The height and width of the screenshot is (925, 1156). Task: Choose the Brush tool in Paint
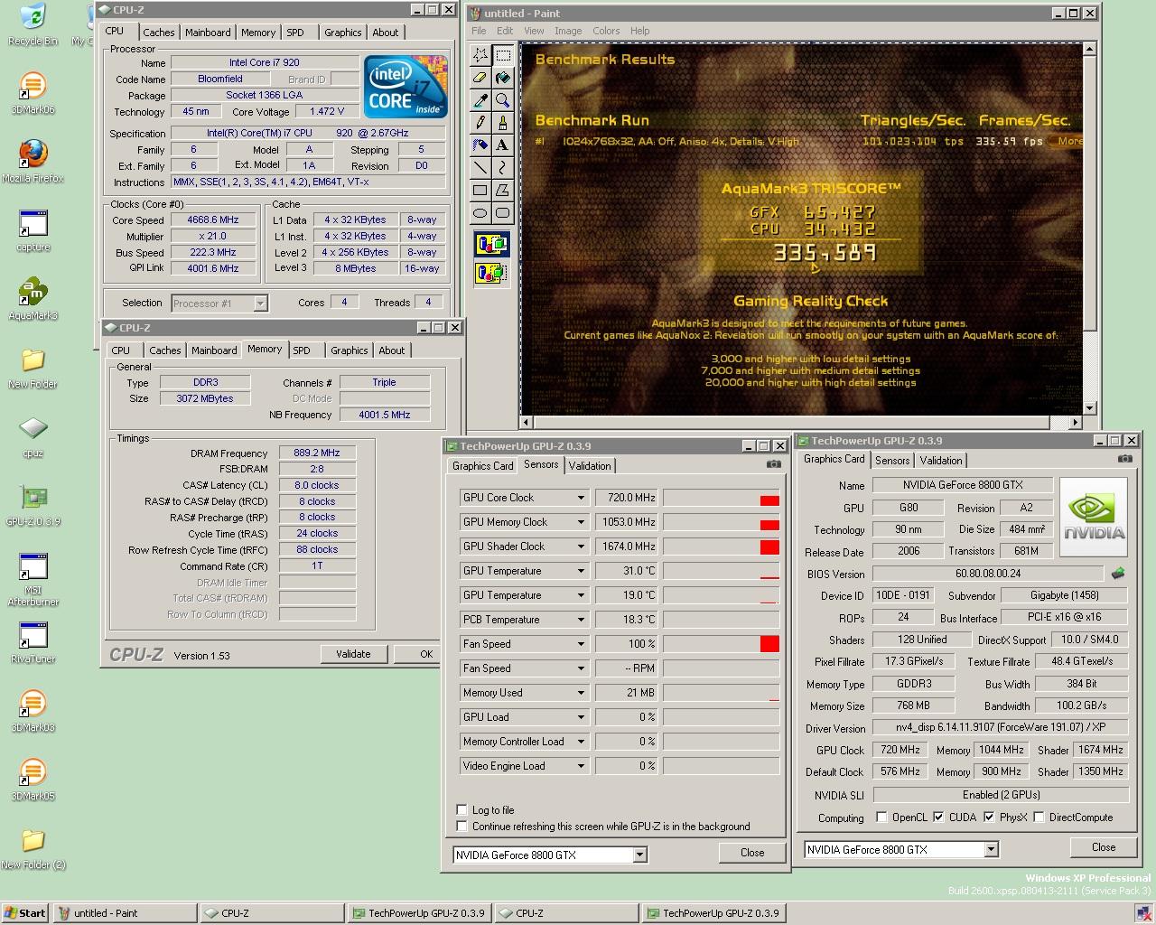[502, 122]
